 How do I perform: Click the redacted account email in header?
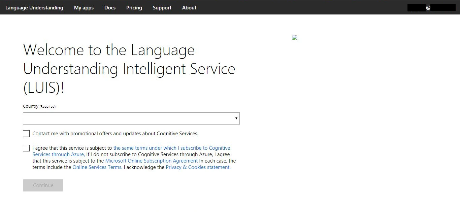pyautogui.click(x=431, y=7)
